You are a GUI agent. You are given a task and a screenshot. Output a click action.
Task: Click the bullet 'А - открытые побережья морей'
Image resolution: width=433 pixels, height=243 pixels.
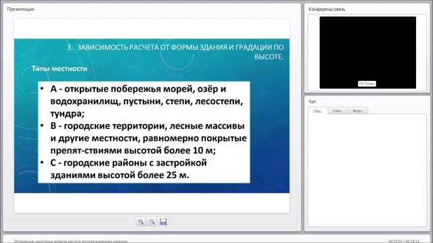click(x=147, y=101)
